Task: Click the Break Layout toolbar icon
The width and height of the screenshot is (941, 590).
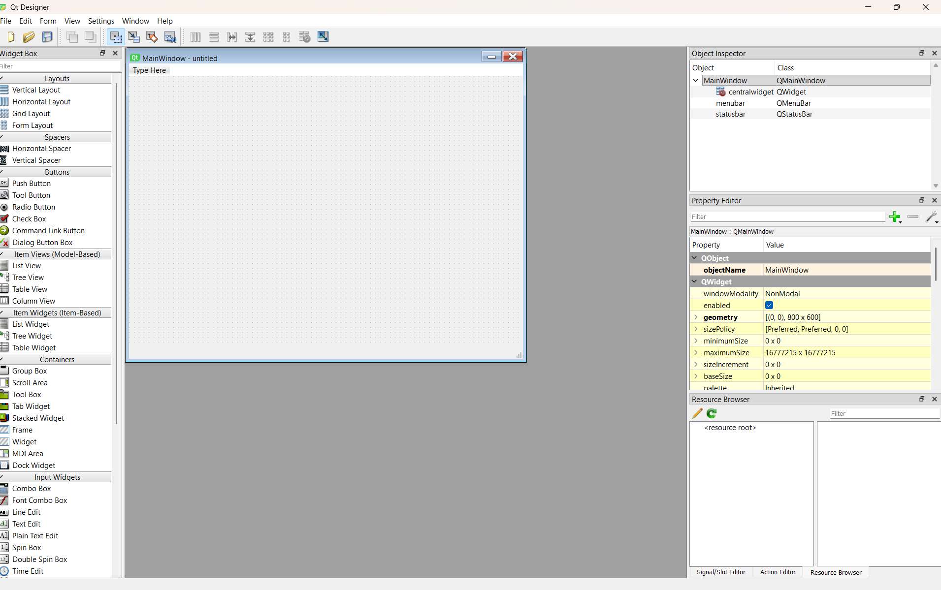Action: pyautogui.click(x=305, y=37)
